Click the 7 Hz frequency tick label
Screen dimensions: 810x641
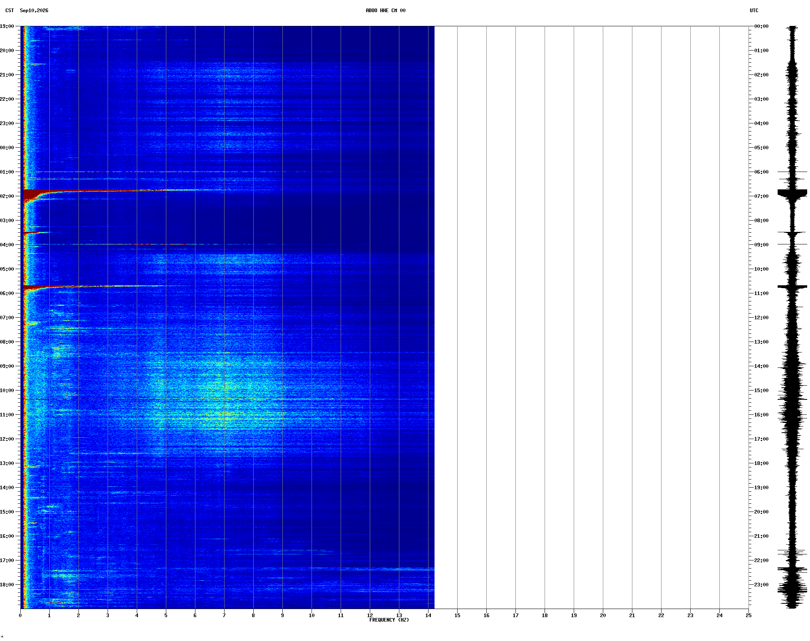224,616
